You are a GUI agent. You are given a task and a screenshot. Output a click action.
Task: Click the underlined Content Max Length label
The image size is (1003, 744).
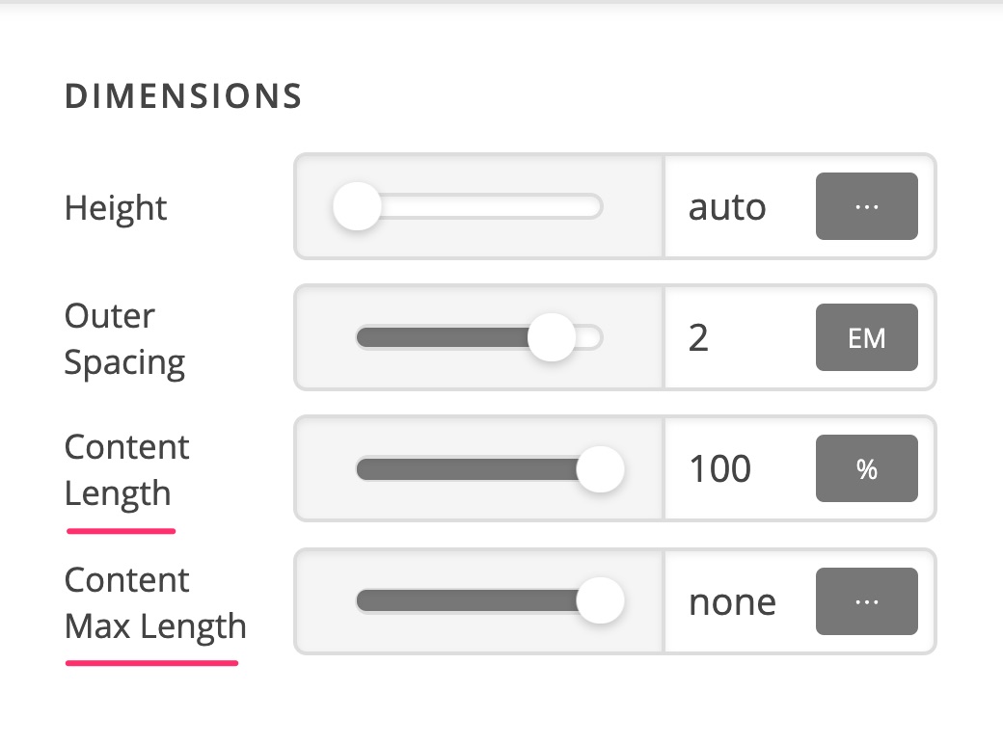point(155,603)
